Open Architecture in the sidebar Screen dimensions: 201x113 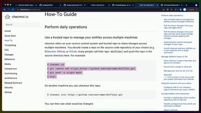click(x=11, y=78)
